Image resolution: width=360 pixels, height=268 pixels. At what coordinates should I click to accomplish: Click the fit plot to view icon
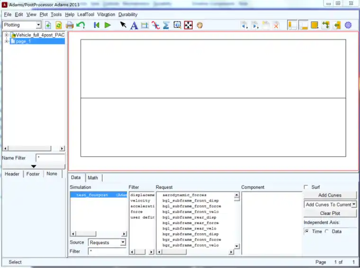tap(188, 25)
